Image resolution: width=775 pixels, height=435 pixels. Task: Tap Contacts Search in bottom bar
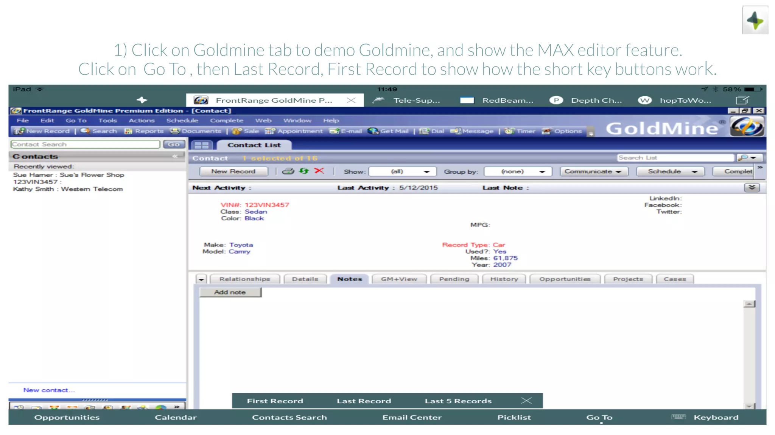pyautogui.click(x=289, y=417)
